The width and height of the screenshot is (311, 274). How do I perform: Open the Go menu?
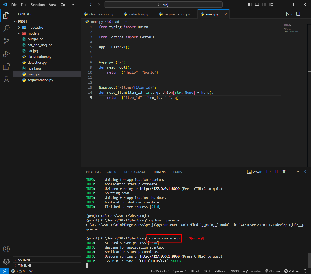pos(63,5)
